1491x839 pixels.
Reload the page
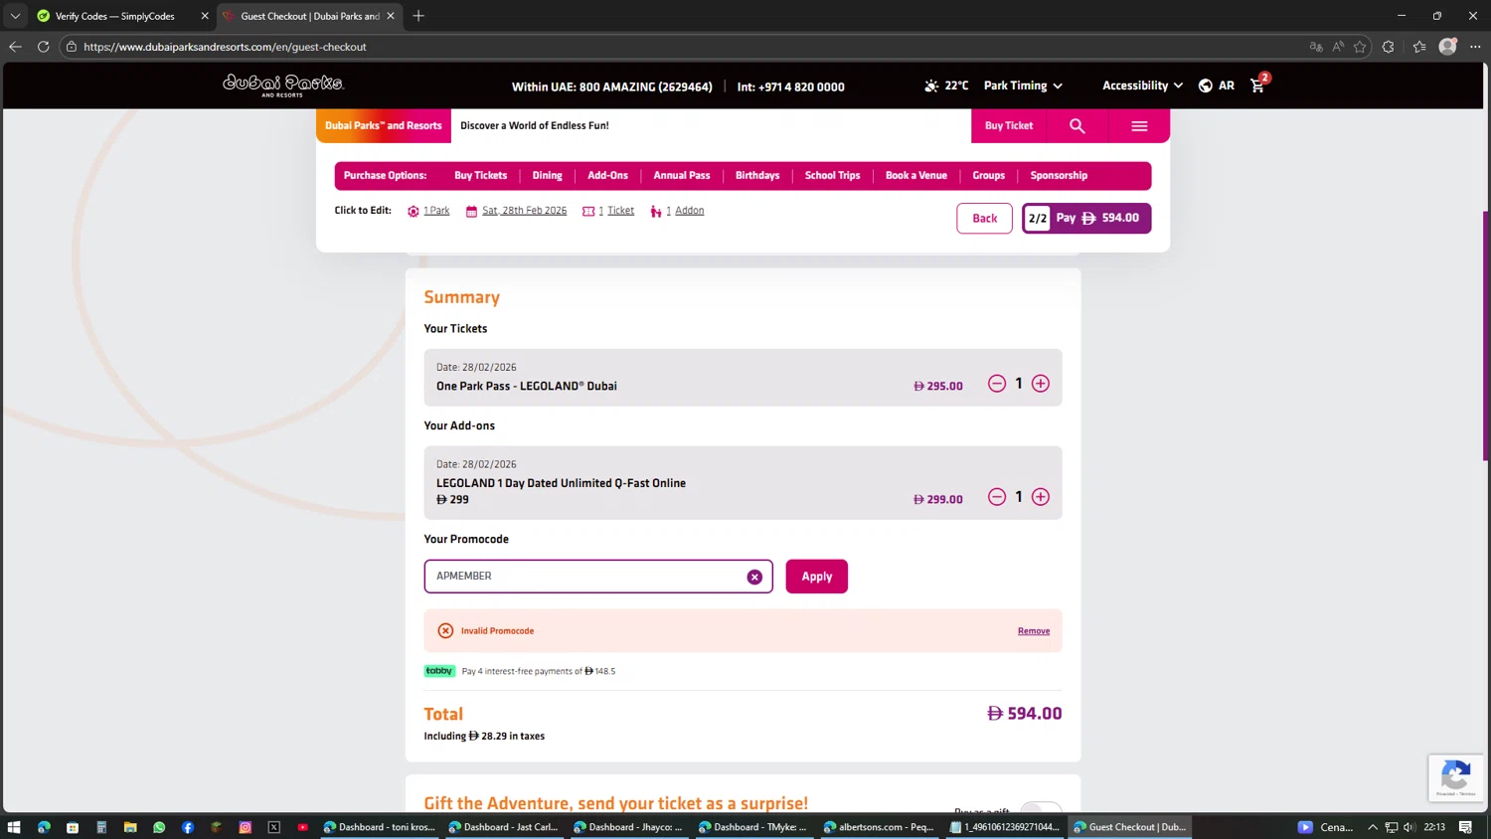point(44,47)
